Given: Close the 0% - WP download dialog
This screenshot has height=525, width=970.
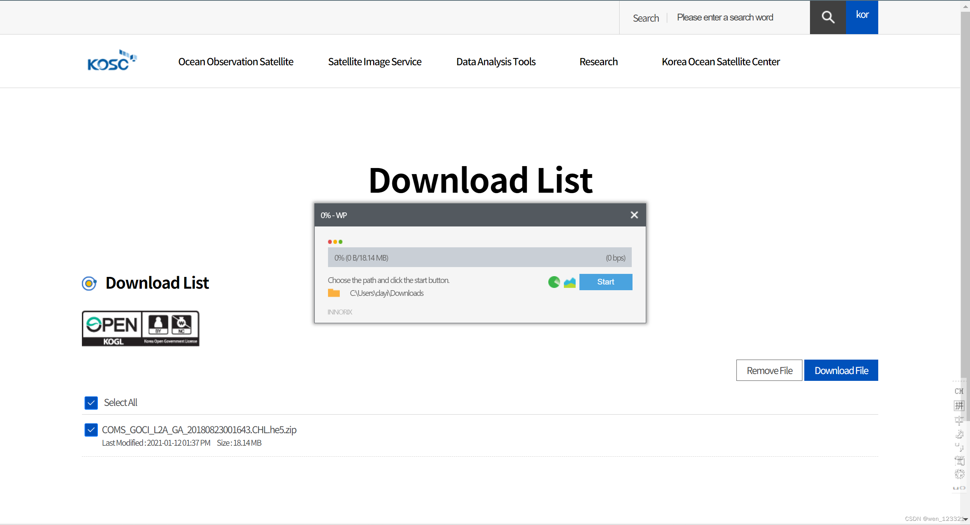Looking at the screenshot, I should click(634, 215).
